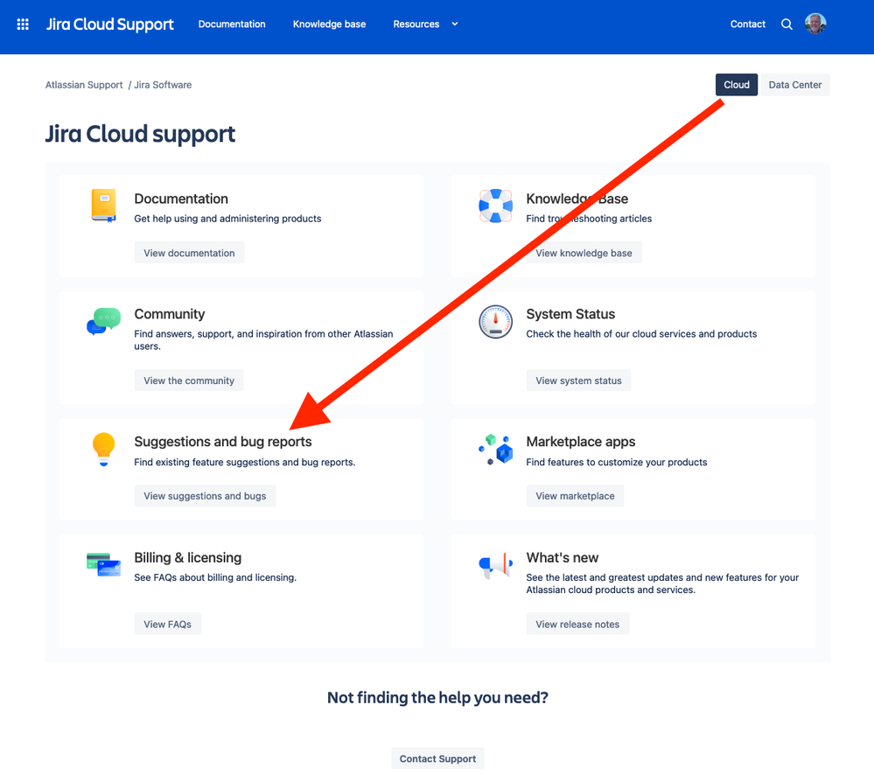Click the Knowledge Base lifebuoy icon
874x782 pixels.
(495, 206)
